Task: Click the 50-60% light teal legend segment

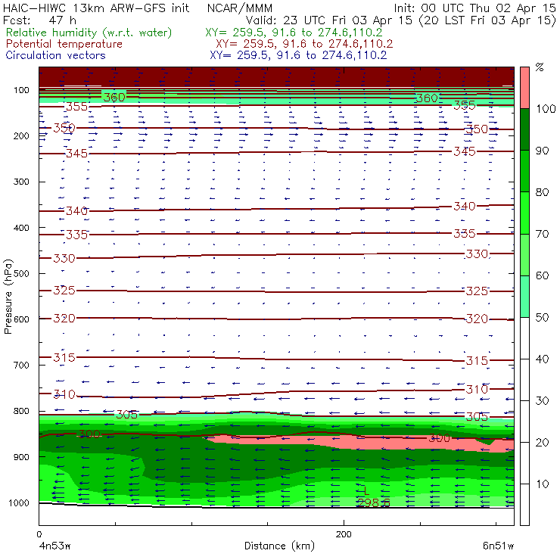Action: click(524, 297)
